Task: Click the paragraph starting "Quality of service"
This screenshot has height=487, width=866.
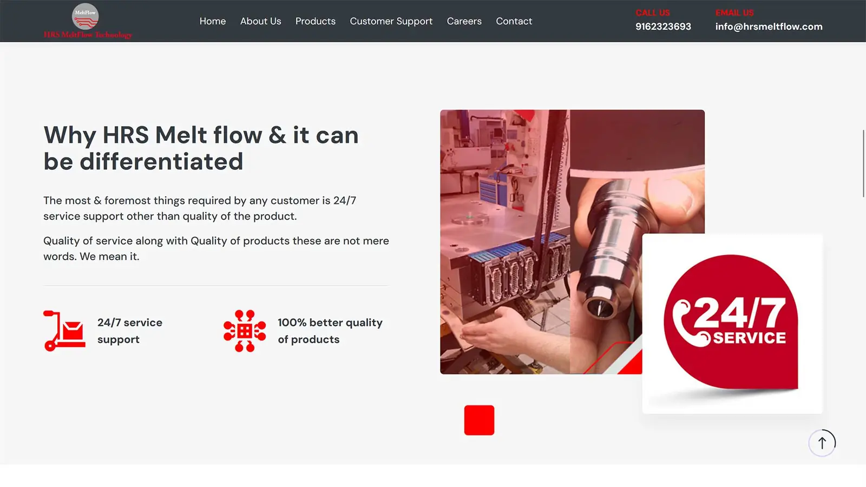Action: point(216,248)
